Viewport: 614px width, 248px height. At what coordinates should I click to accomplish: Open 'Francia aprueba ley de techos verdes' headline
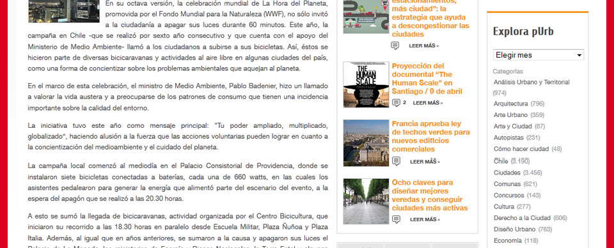[430, 137]
